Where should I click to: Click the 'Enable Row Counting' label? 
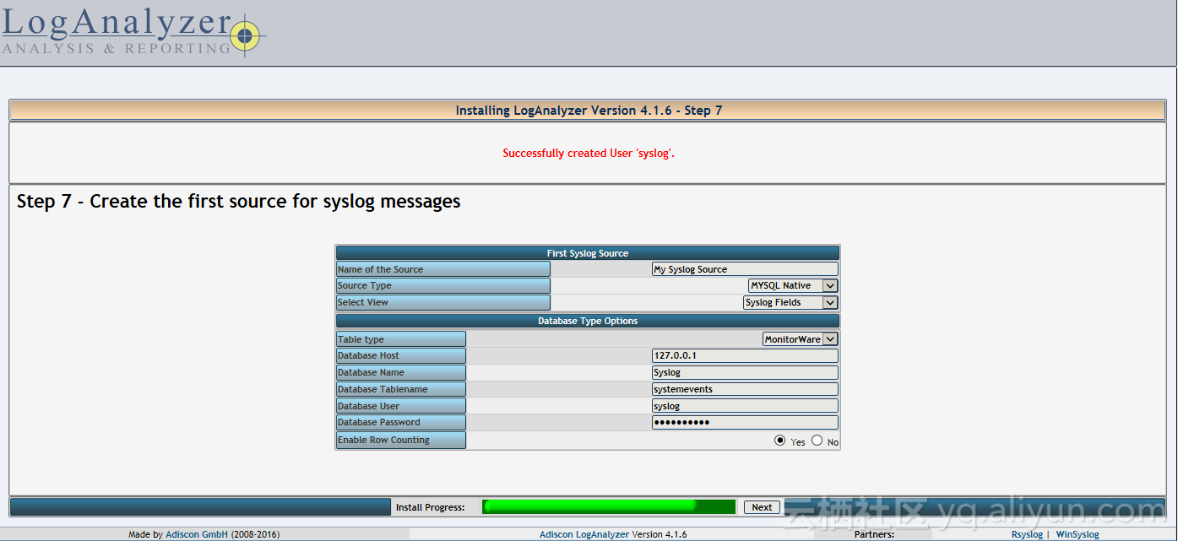(x=401, y=440)
